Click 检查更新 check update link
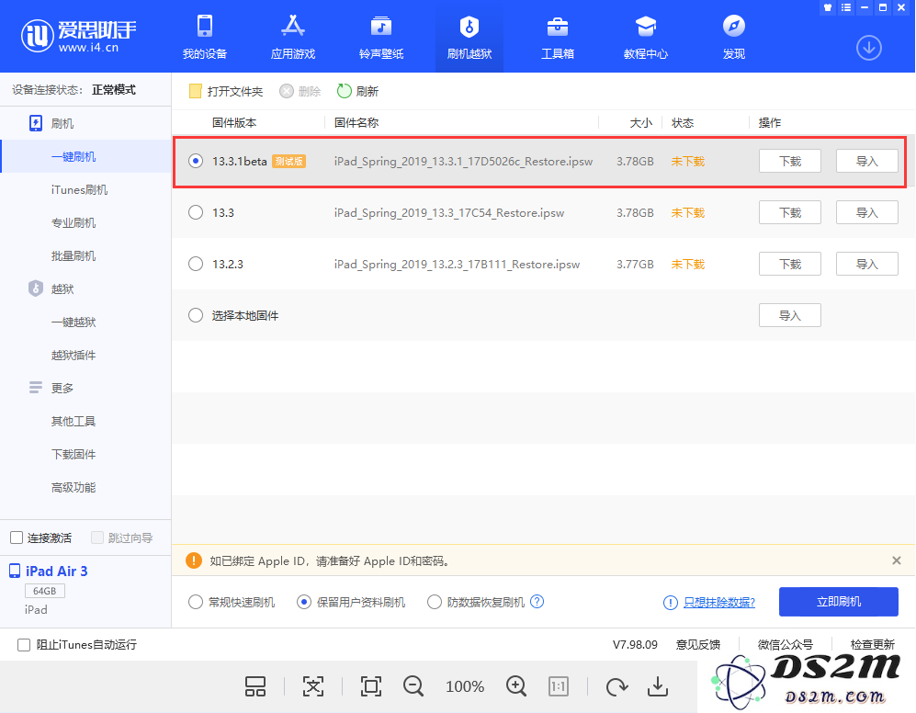916x713 pixels. tap(872, 645)
